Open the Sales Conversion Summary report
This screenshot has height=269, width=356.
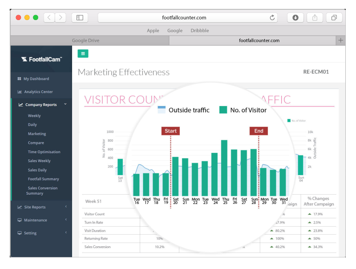pos(42,191)
